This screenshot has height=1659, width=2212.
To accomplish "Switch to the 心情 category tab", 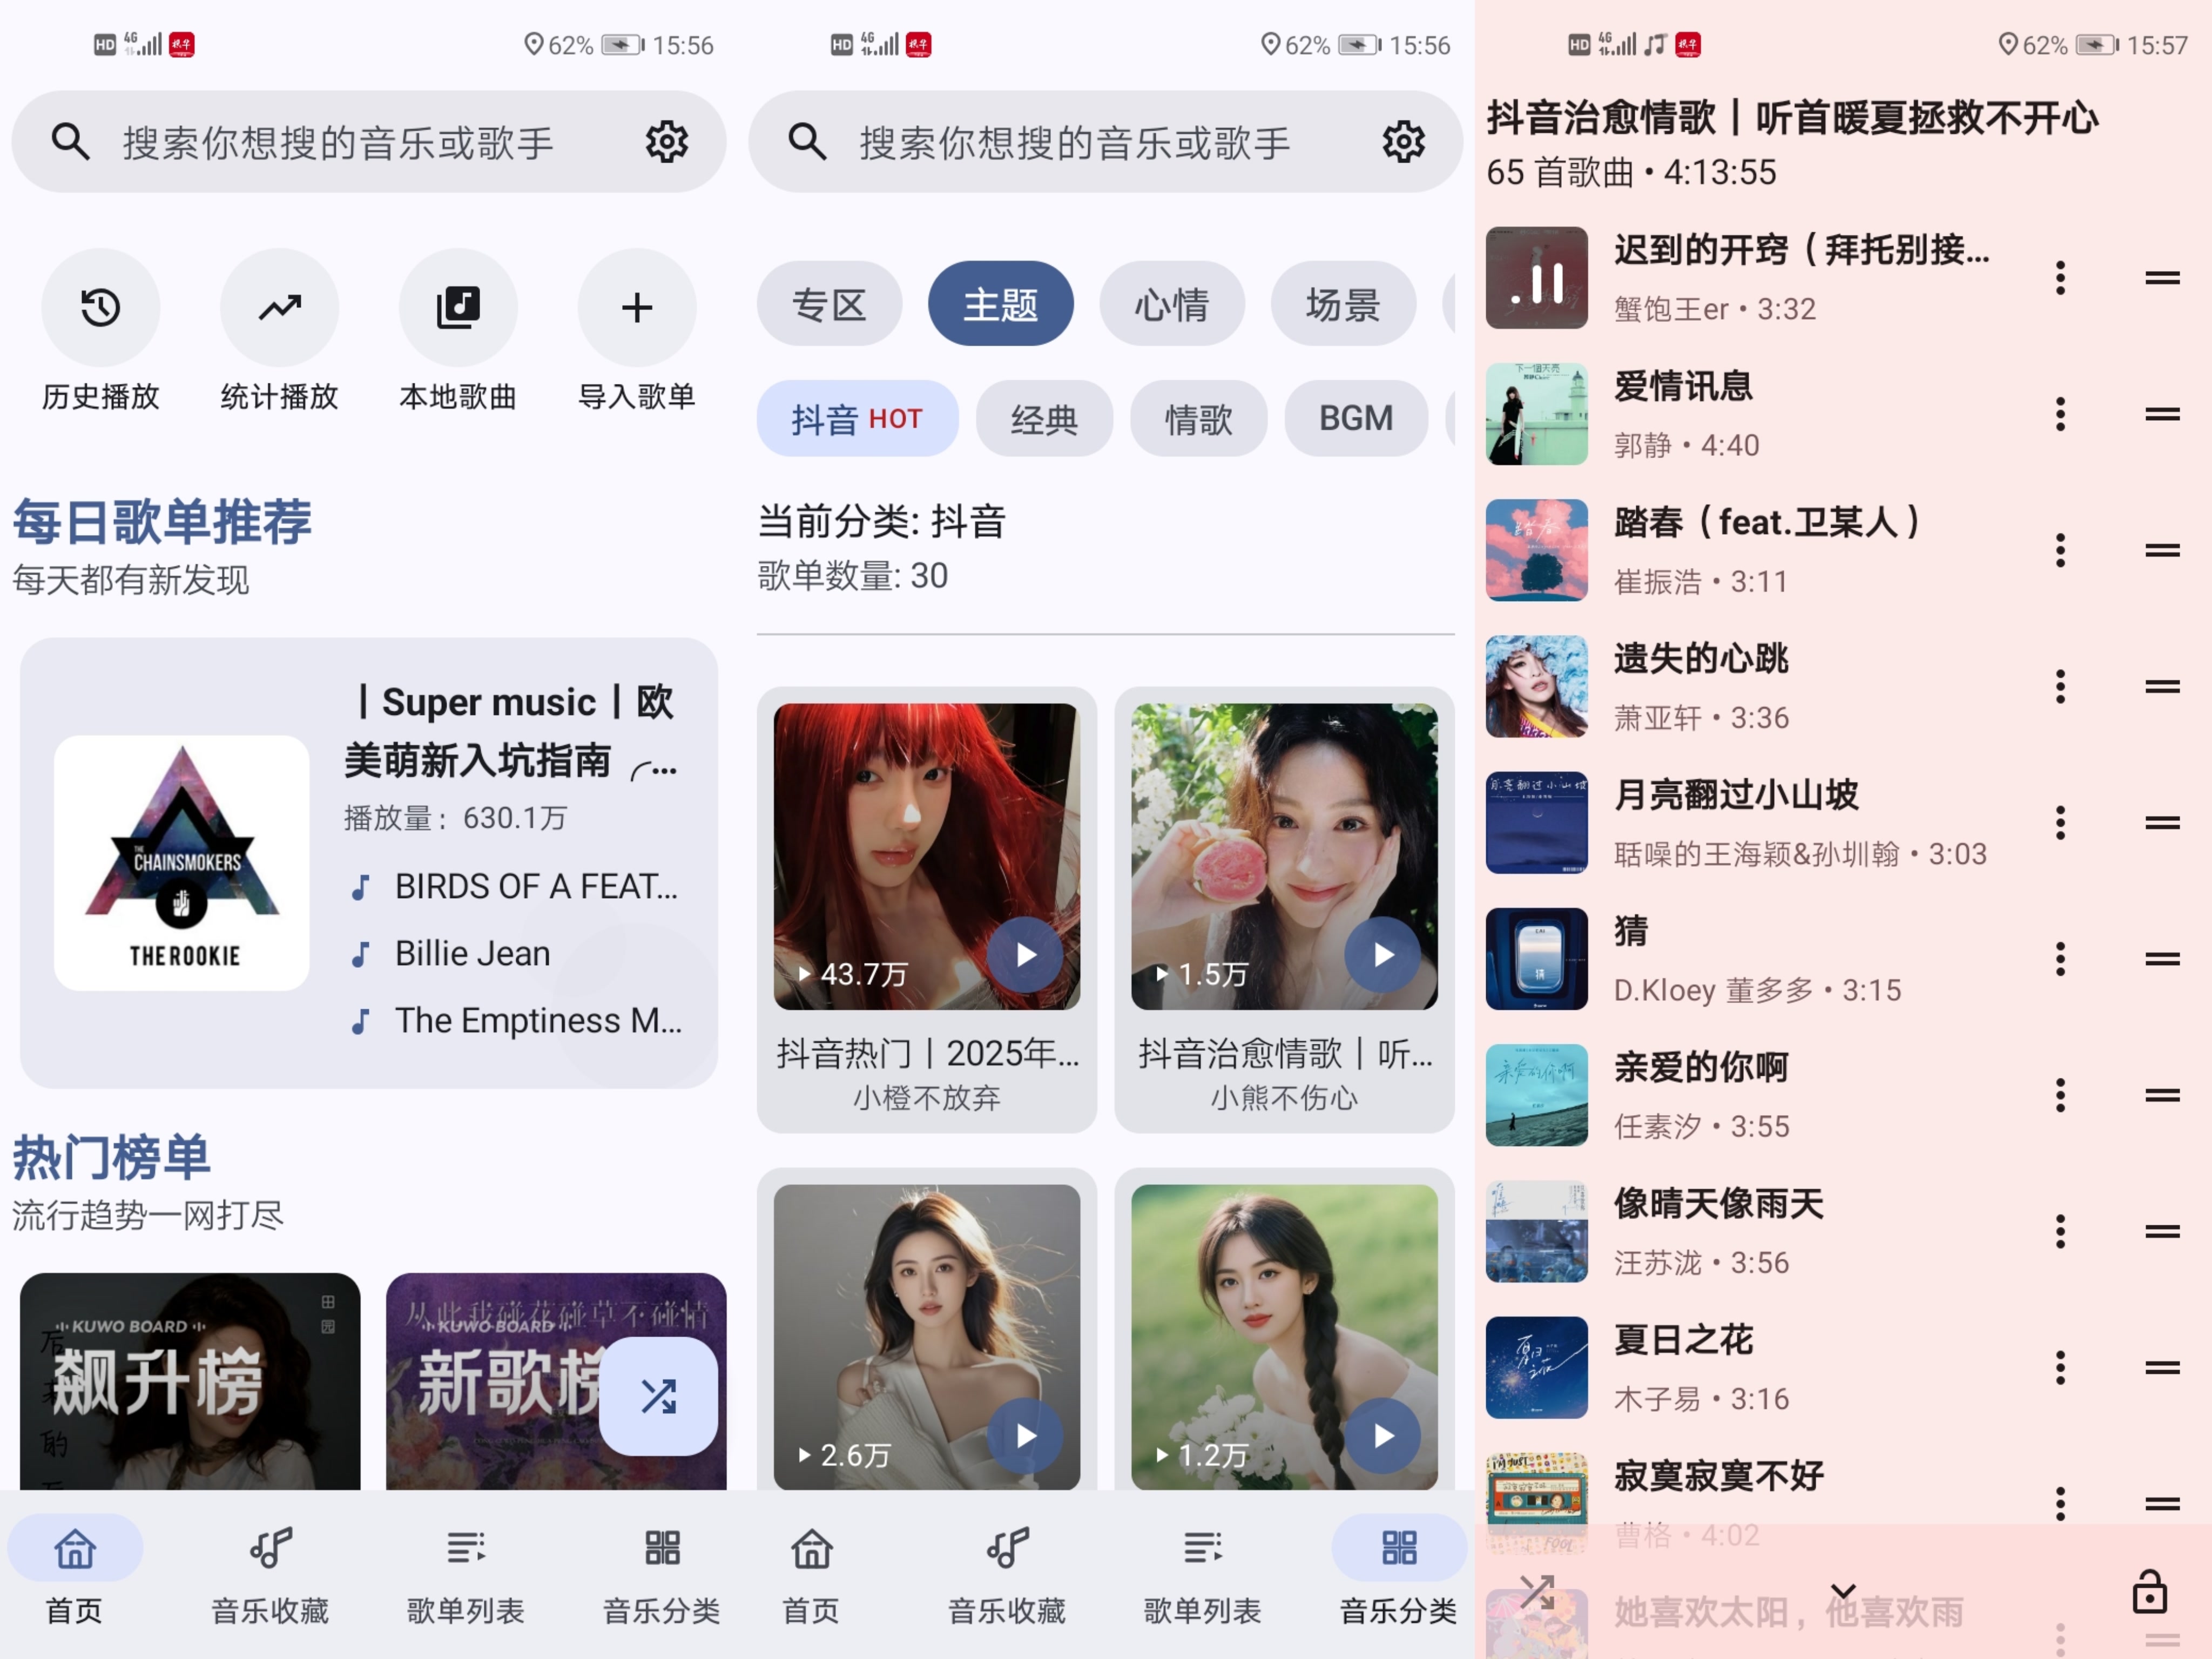I will pyautogui.click(x=1171, y=304).
